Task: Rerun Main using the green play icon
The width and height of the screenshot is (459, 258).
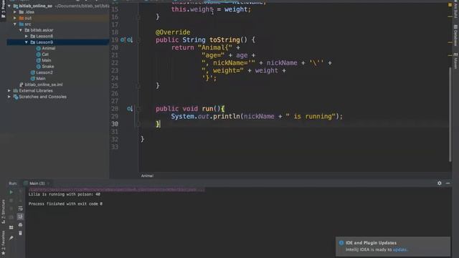Action: pyautogui.click(x=11, y=192)
